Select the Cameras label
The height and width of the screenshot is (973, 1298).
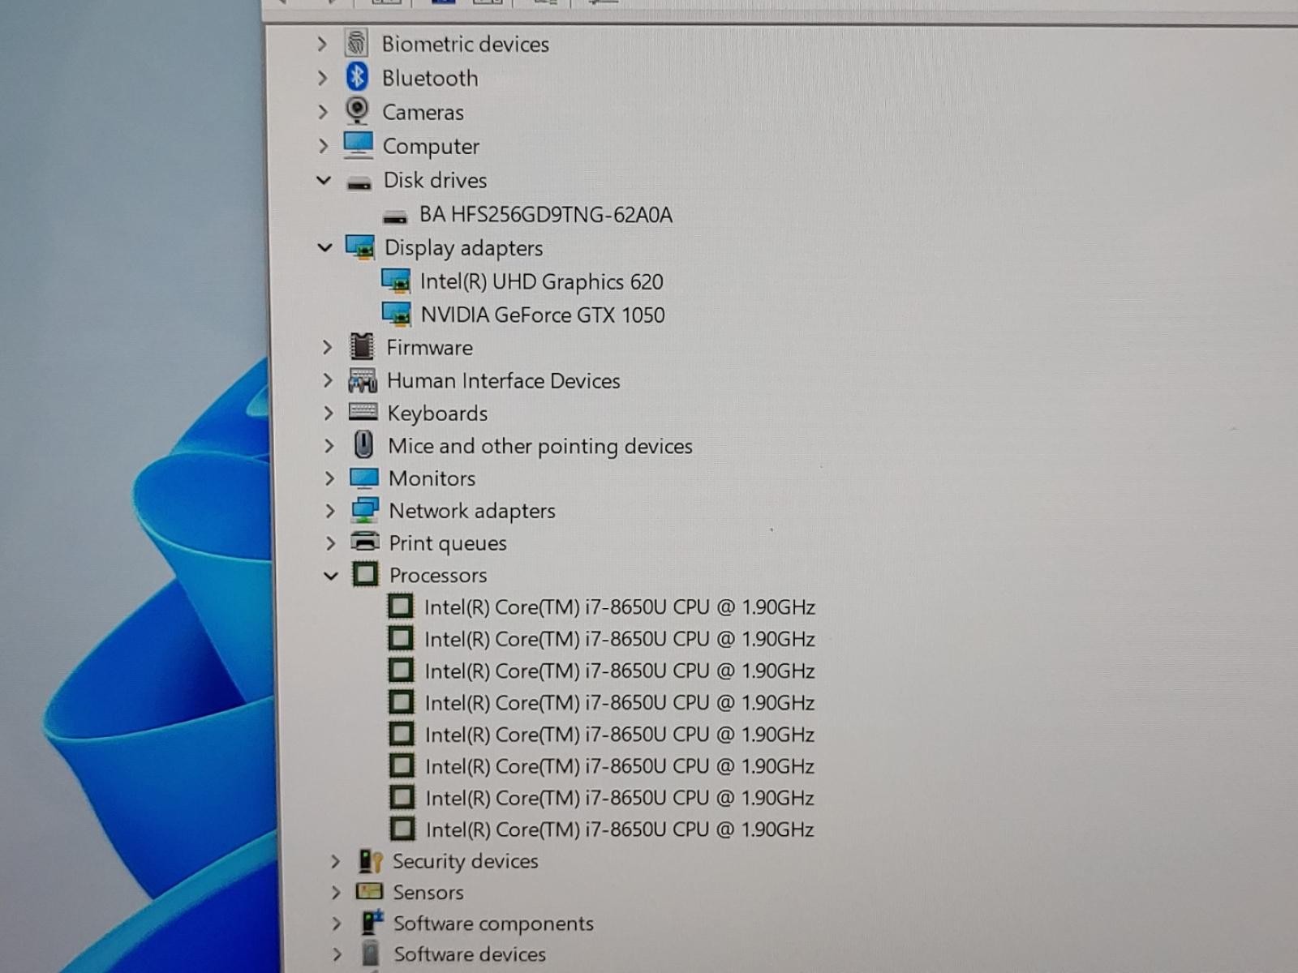423,112
